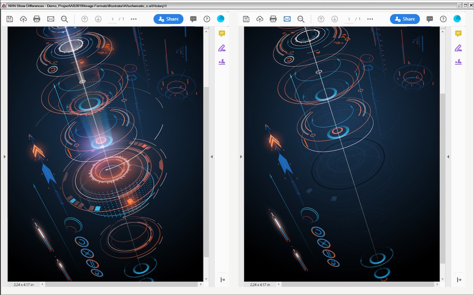Viewport: 474px width, 295px height.
Task: Open the comments bubble next to Share
Action: point(193,19)
